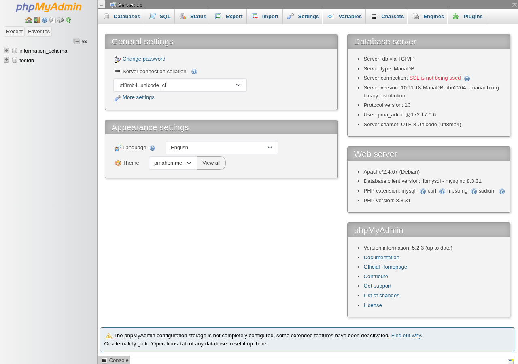The image size is (518, 364).
Task: Collapse all tree items with minus icon
Action: point(76,41)
